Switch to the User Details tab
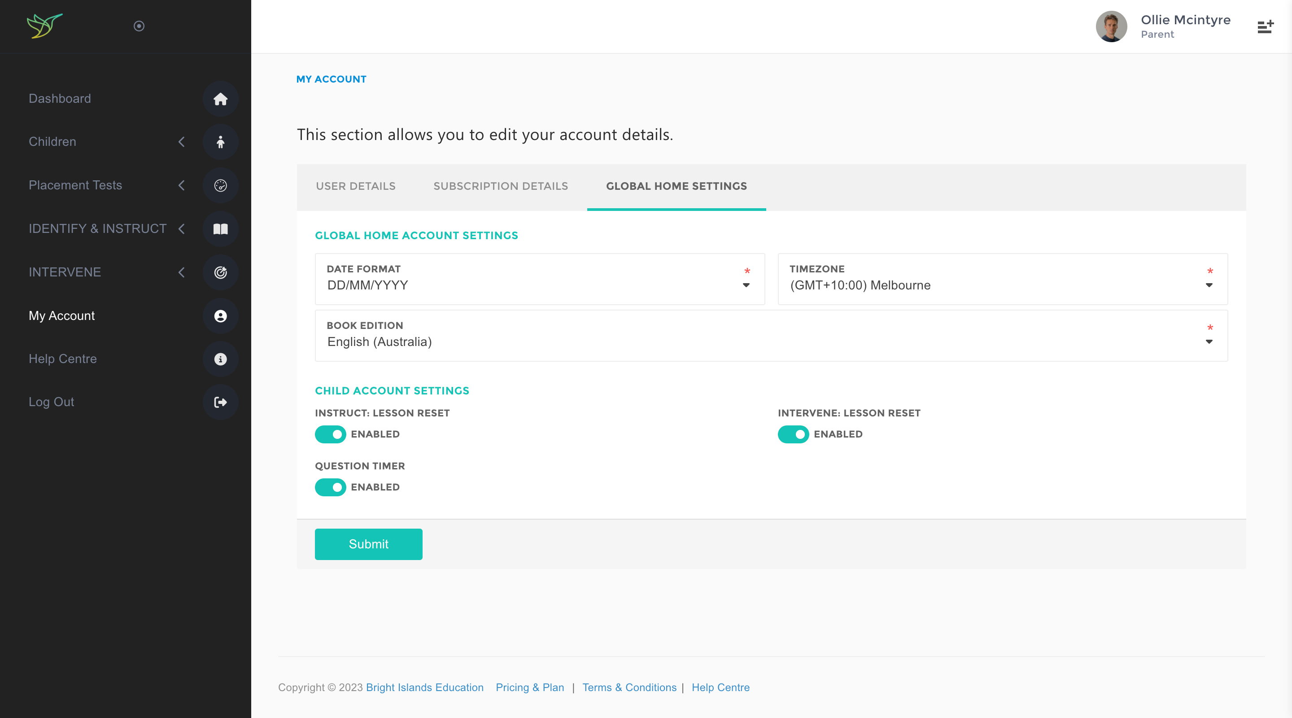The width and height of the screenshot is (1292, 718). (356, 186)
